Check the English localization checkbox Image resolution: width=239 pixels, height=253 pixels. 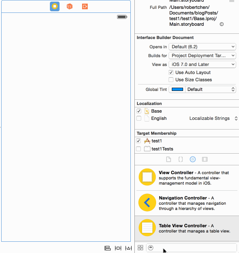[x=139, y=118]
